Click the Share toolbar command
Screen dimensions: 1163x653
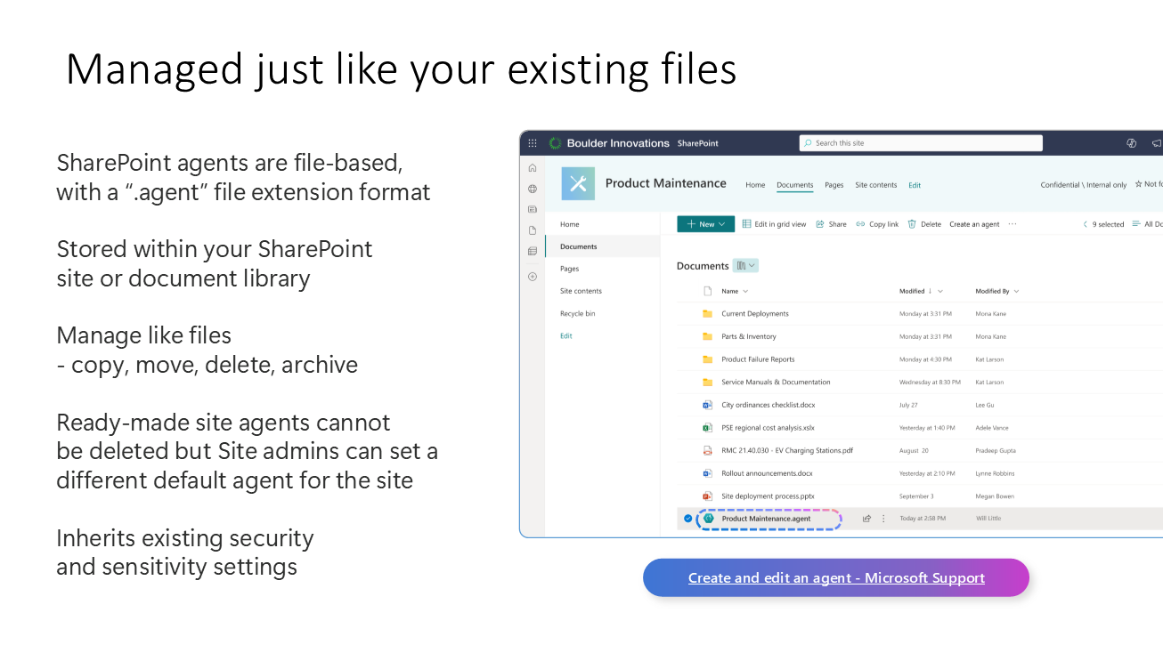pyautogui.click(x=832, y=224)
